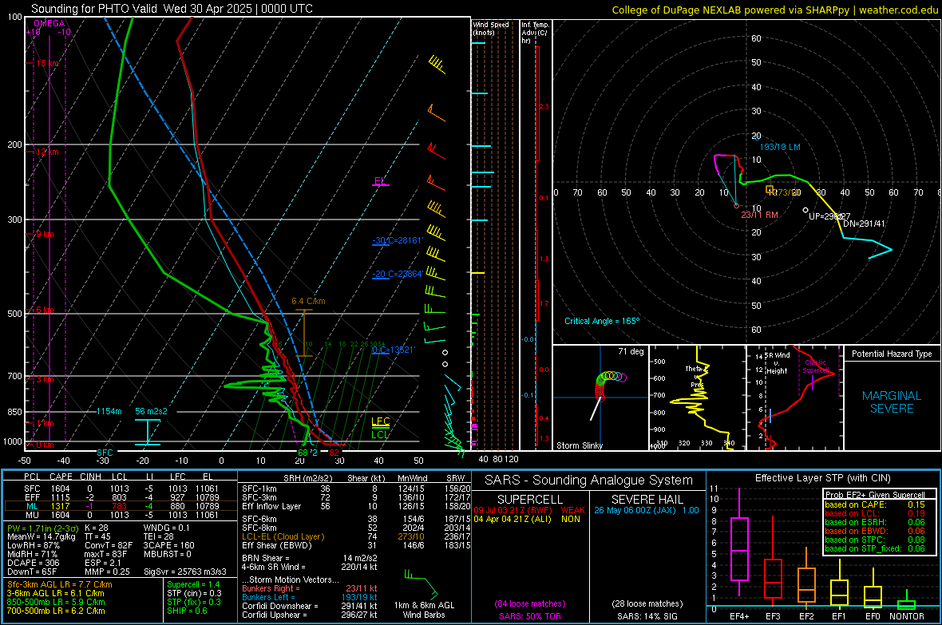Image resolution: width=942 pixels, height=625 pixels.
Task: Click the '6 km' height marker
Action: [45, 310]
